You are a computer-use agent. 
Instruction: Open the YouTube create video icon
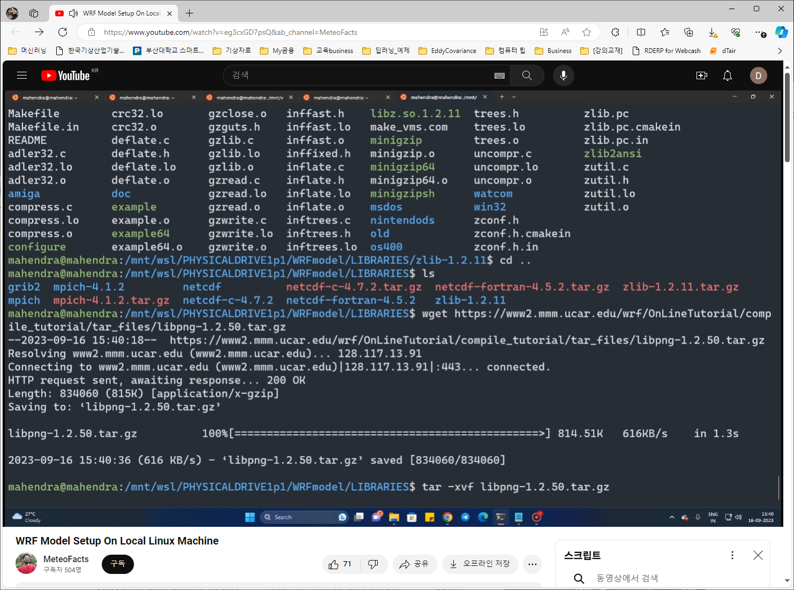coord(702,75)
